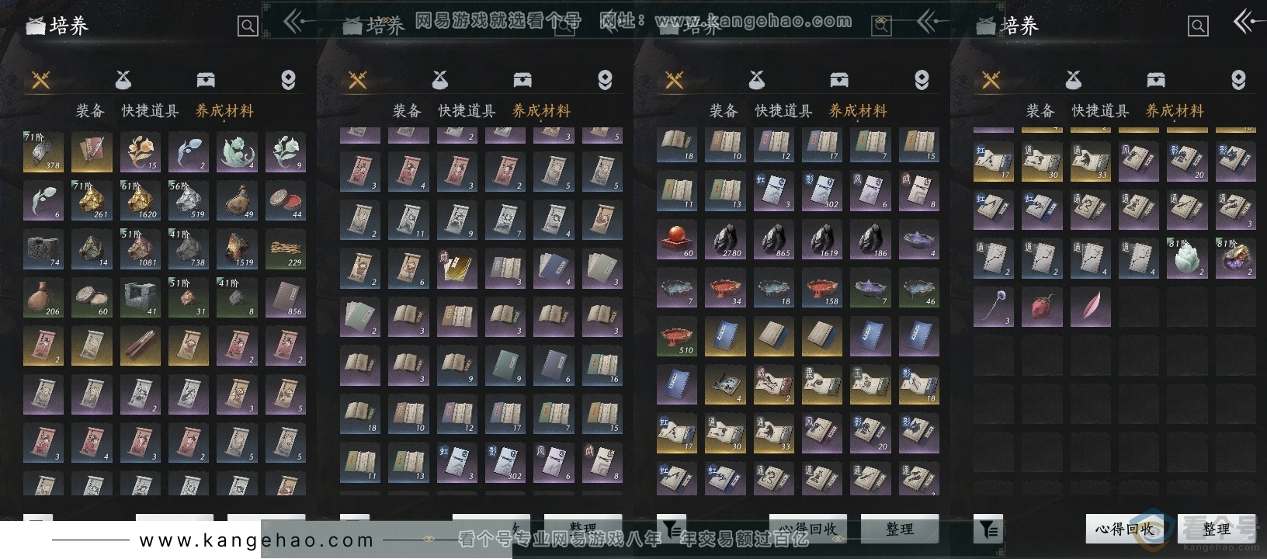
Task: Select the 41阶 ore with count 738
Action: (189, 248)
